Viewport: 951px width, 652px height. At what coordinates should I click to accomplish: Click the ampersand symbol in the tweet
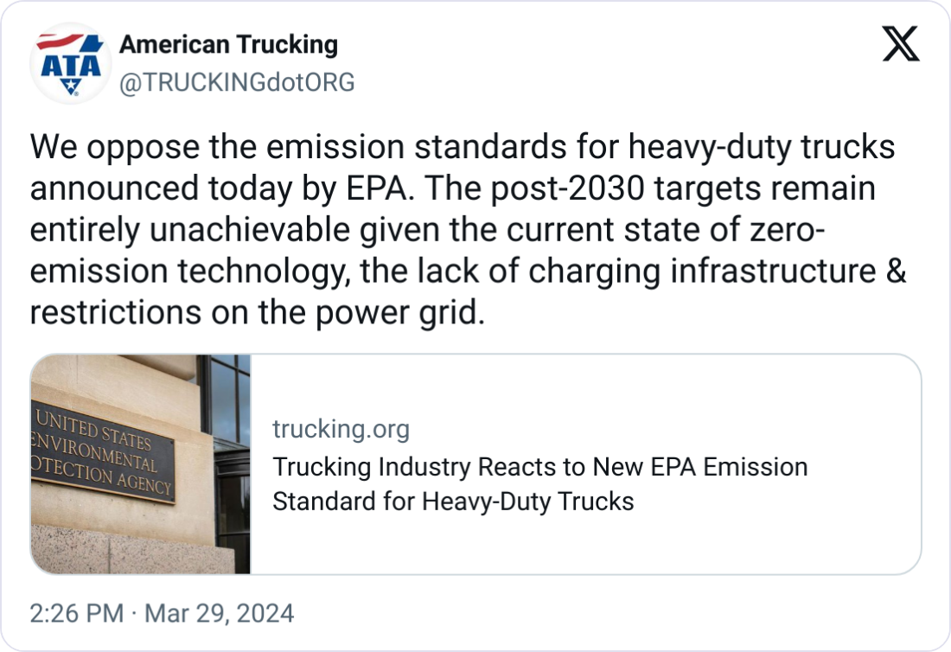pos(897,272)
